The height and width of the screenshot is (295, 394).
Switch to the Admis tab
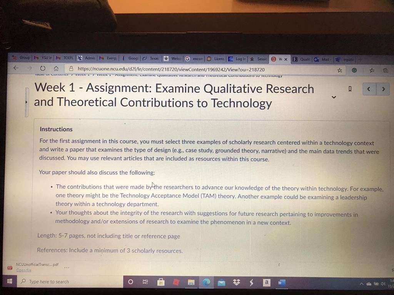coord(87,58)
